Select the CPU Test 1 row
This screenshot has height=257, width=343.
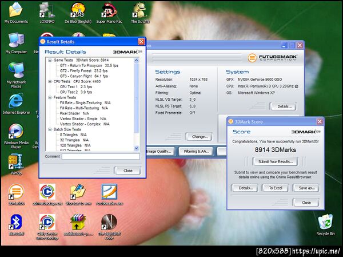(x=75, y=87)
